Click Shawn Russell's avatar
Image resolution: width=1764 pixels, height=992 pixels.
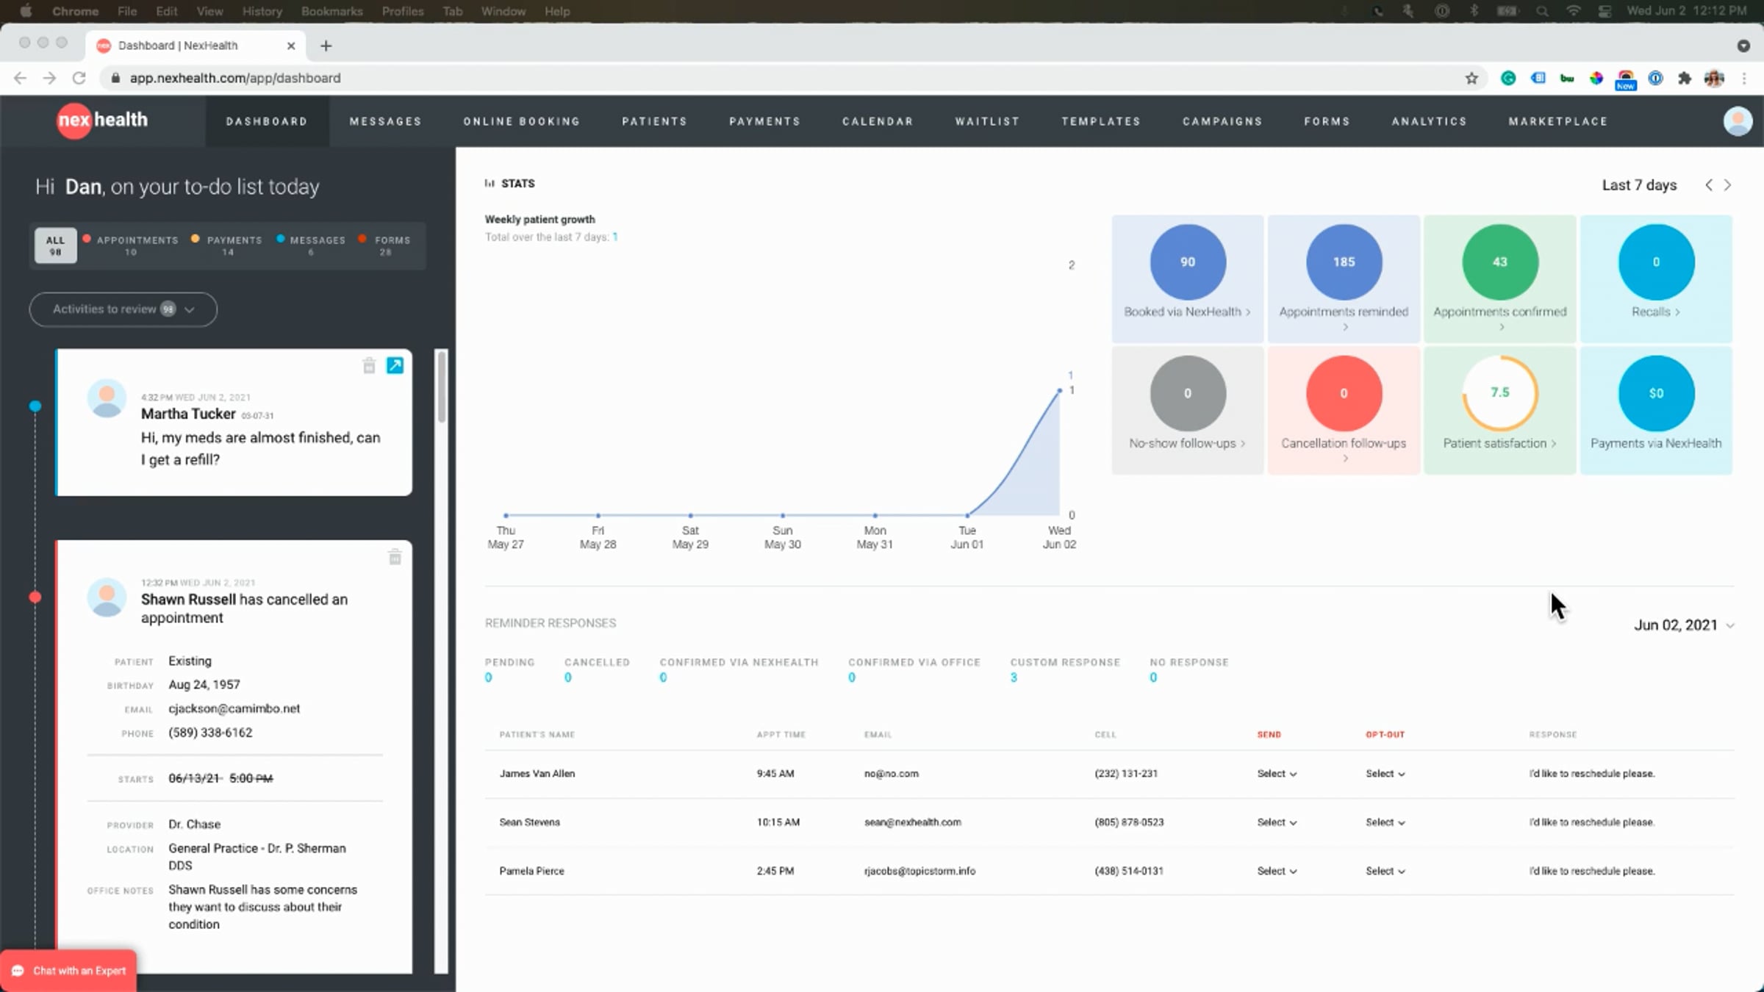click(107, 597)
